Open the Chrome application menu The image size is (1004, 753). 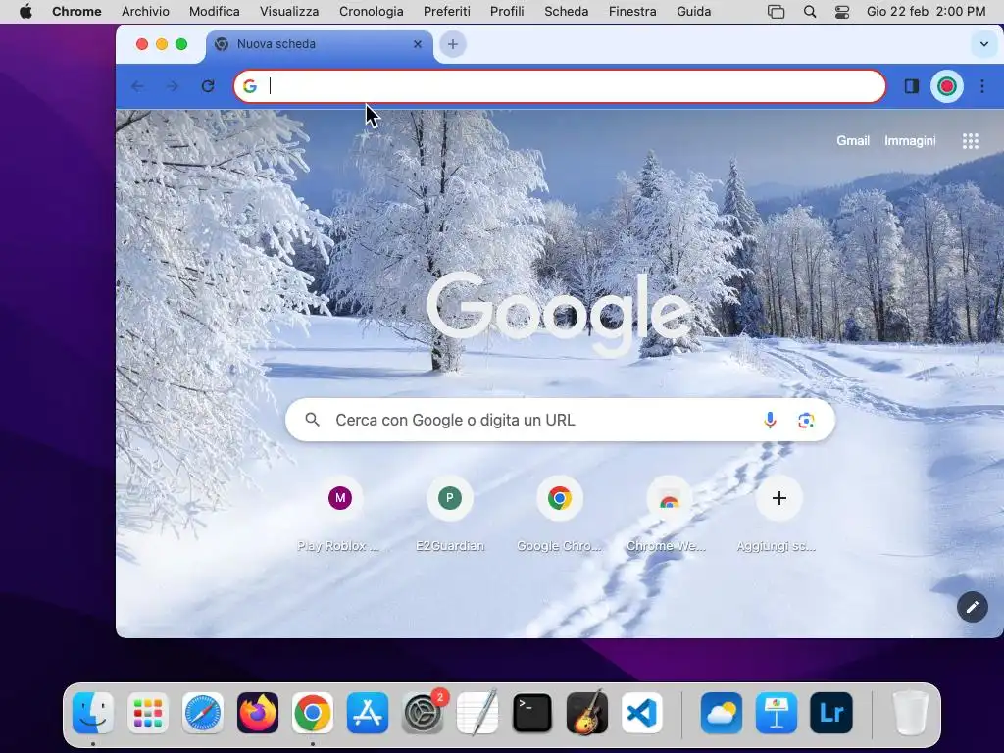coord(76,12)
